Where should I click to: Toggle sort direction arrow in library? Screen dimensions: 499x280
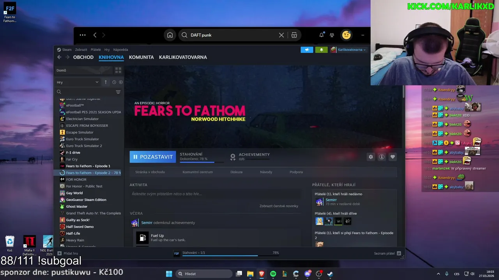[x=106, y=82]
